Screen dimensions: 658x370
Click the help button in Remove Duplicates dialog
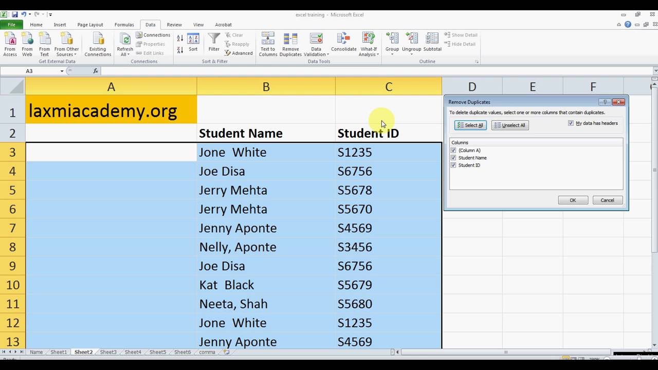pos(605,102)
